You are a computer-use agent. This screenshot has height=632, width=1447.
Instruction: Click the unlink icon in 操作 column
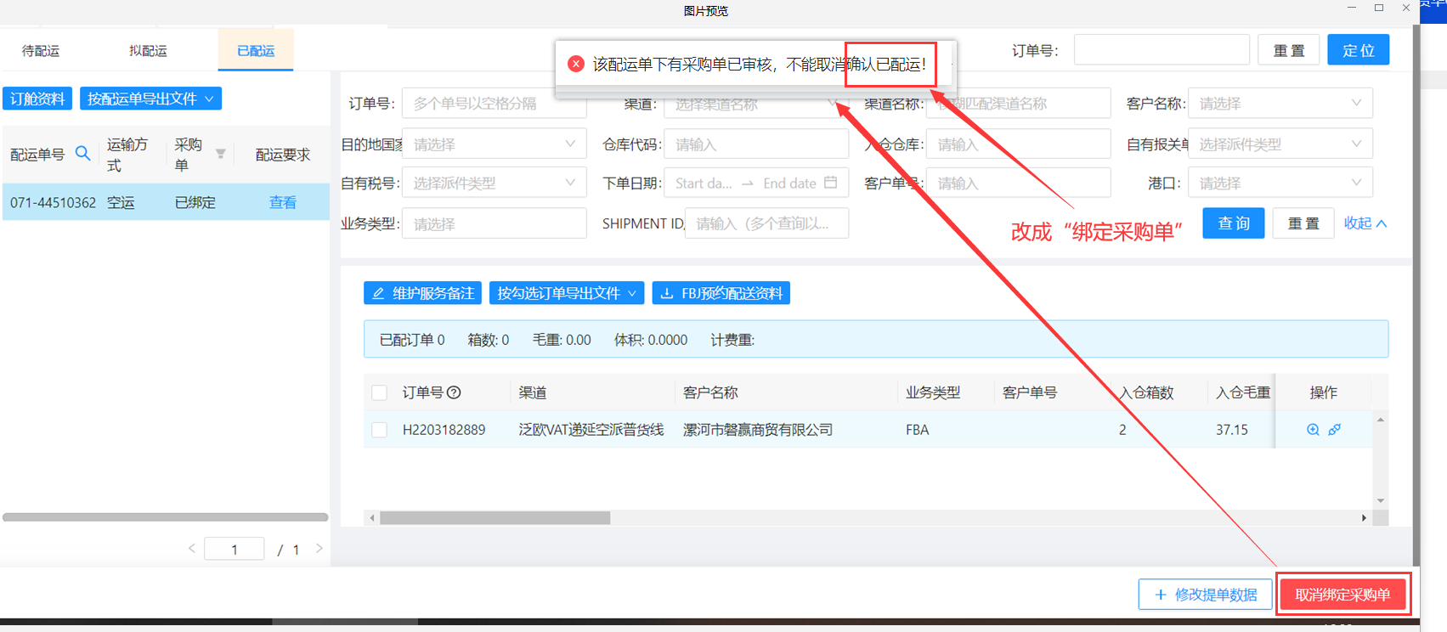click(1335, 430)
